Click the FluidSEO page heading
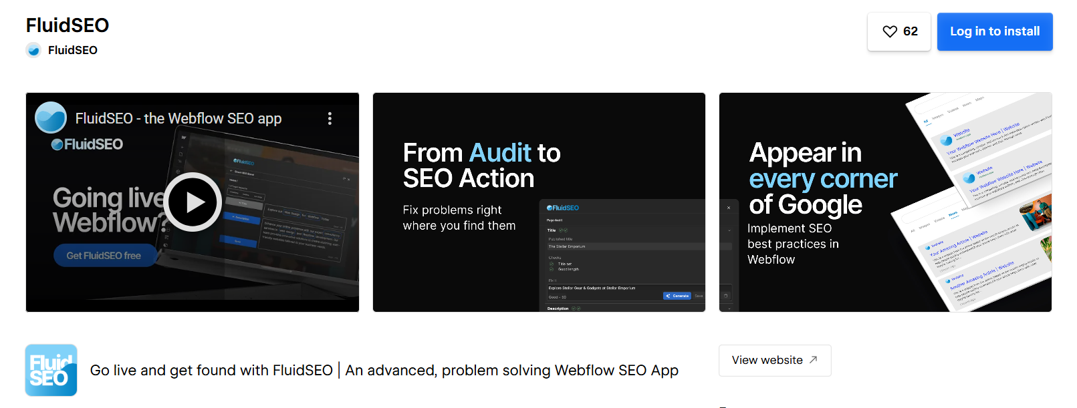The height and width of the screenshot is (408, 1077). coord(68,25)
